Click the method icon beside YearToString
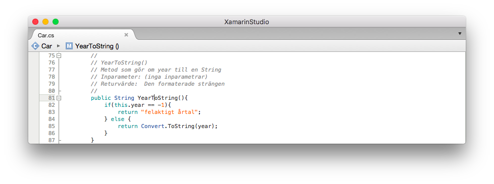This screenshot has height=184, width=494. (69, 46)
